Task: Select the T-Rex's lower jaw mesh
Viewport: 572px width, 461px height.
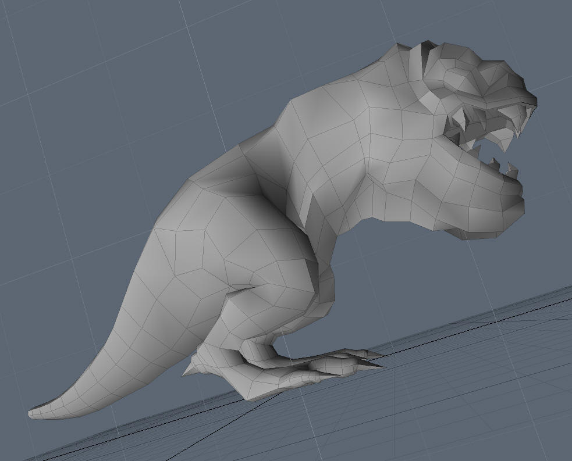Action: pos(474,193)
